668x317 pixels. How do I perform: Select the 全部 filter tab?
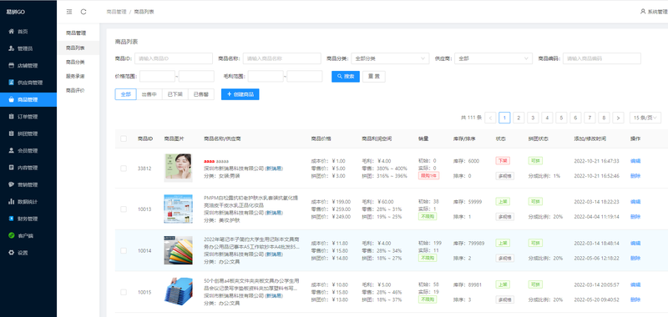[x=126, y=94]
